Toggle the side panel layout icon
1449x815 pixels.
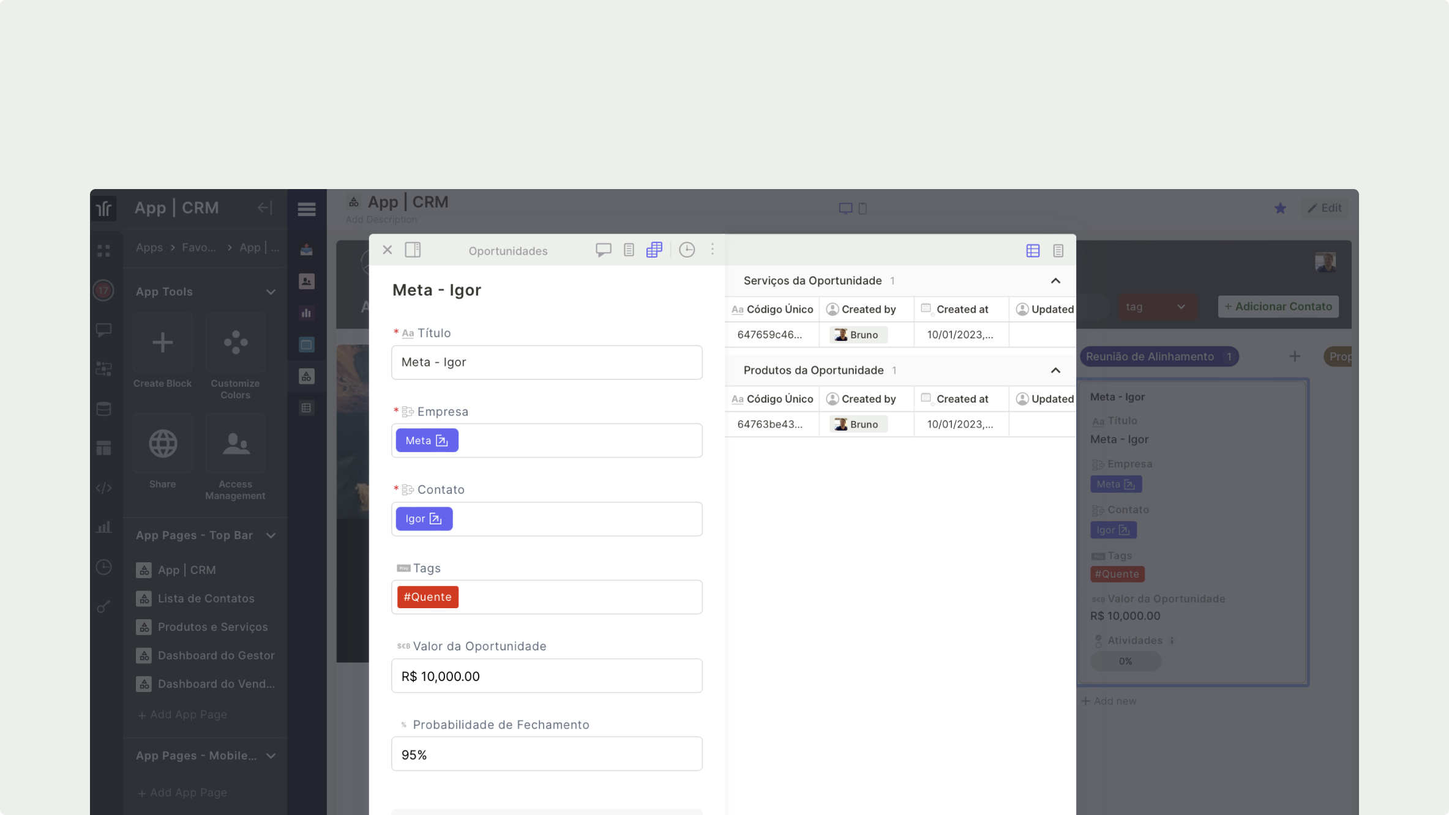413,250
